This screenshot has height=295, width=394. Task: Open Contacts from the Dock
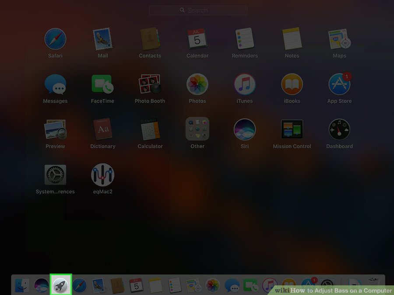[x=117, y=285]
